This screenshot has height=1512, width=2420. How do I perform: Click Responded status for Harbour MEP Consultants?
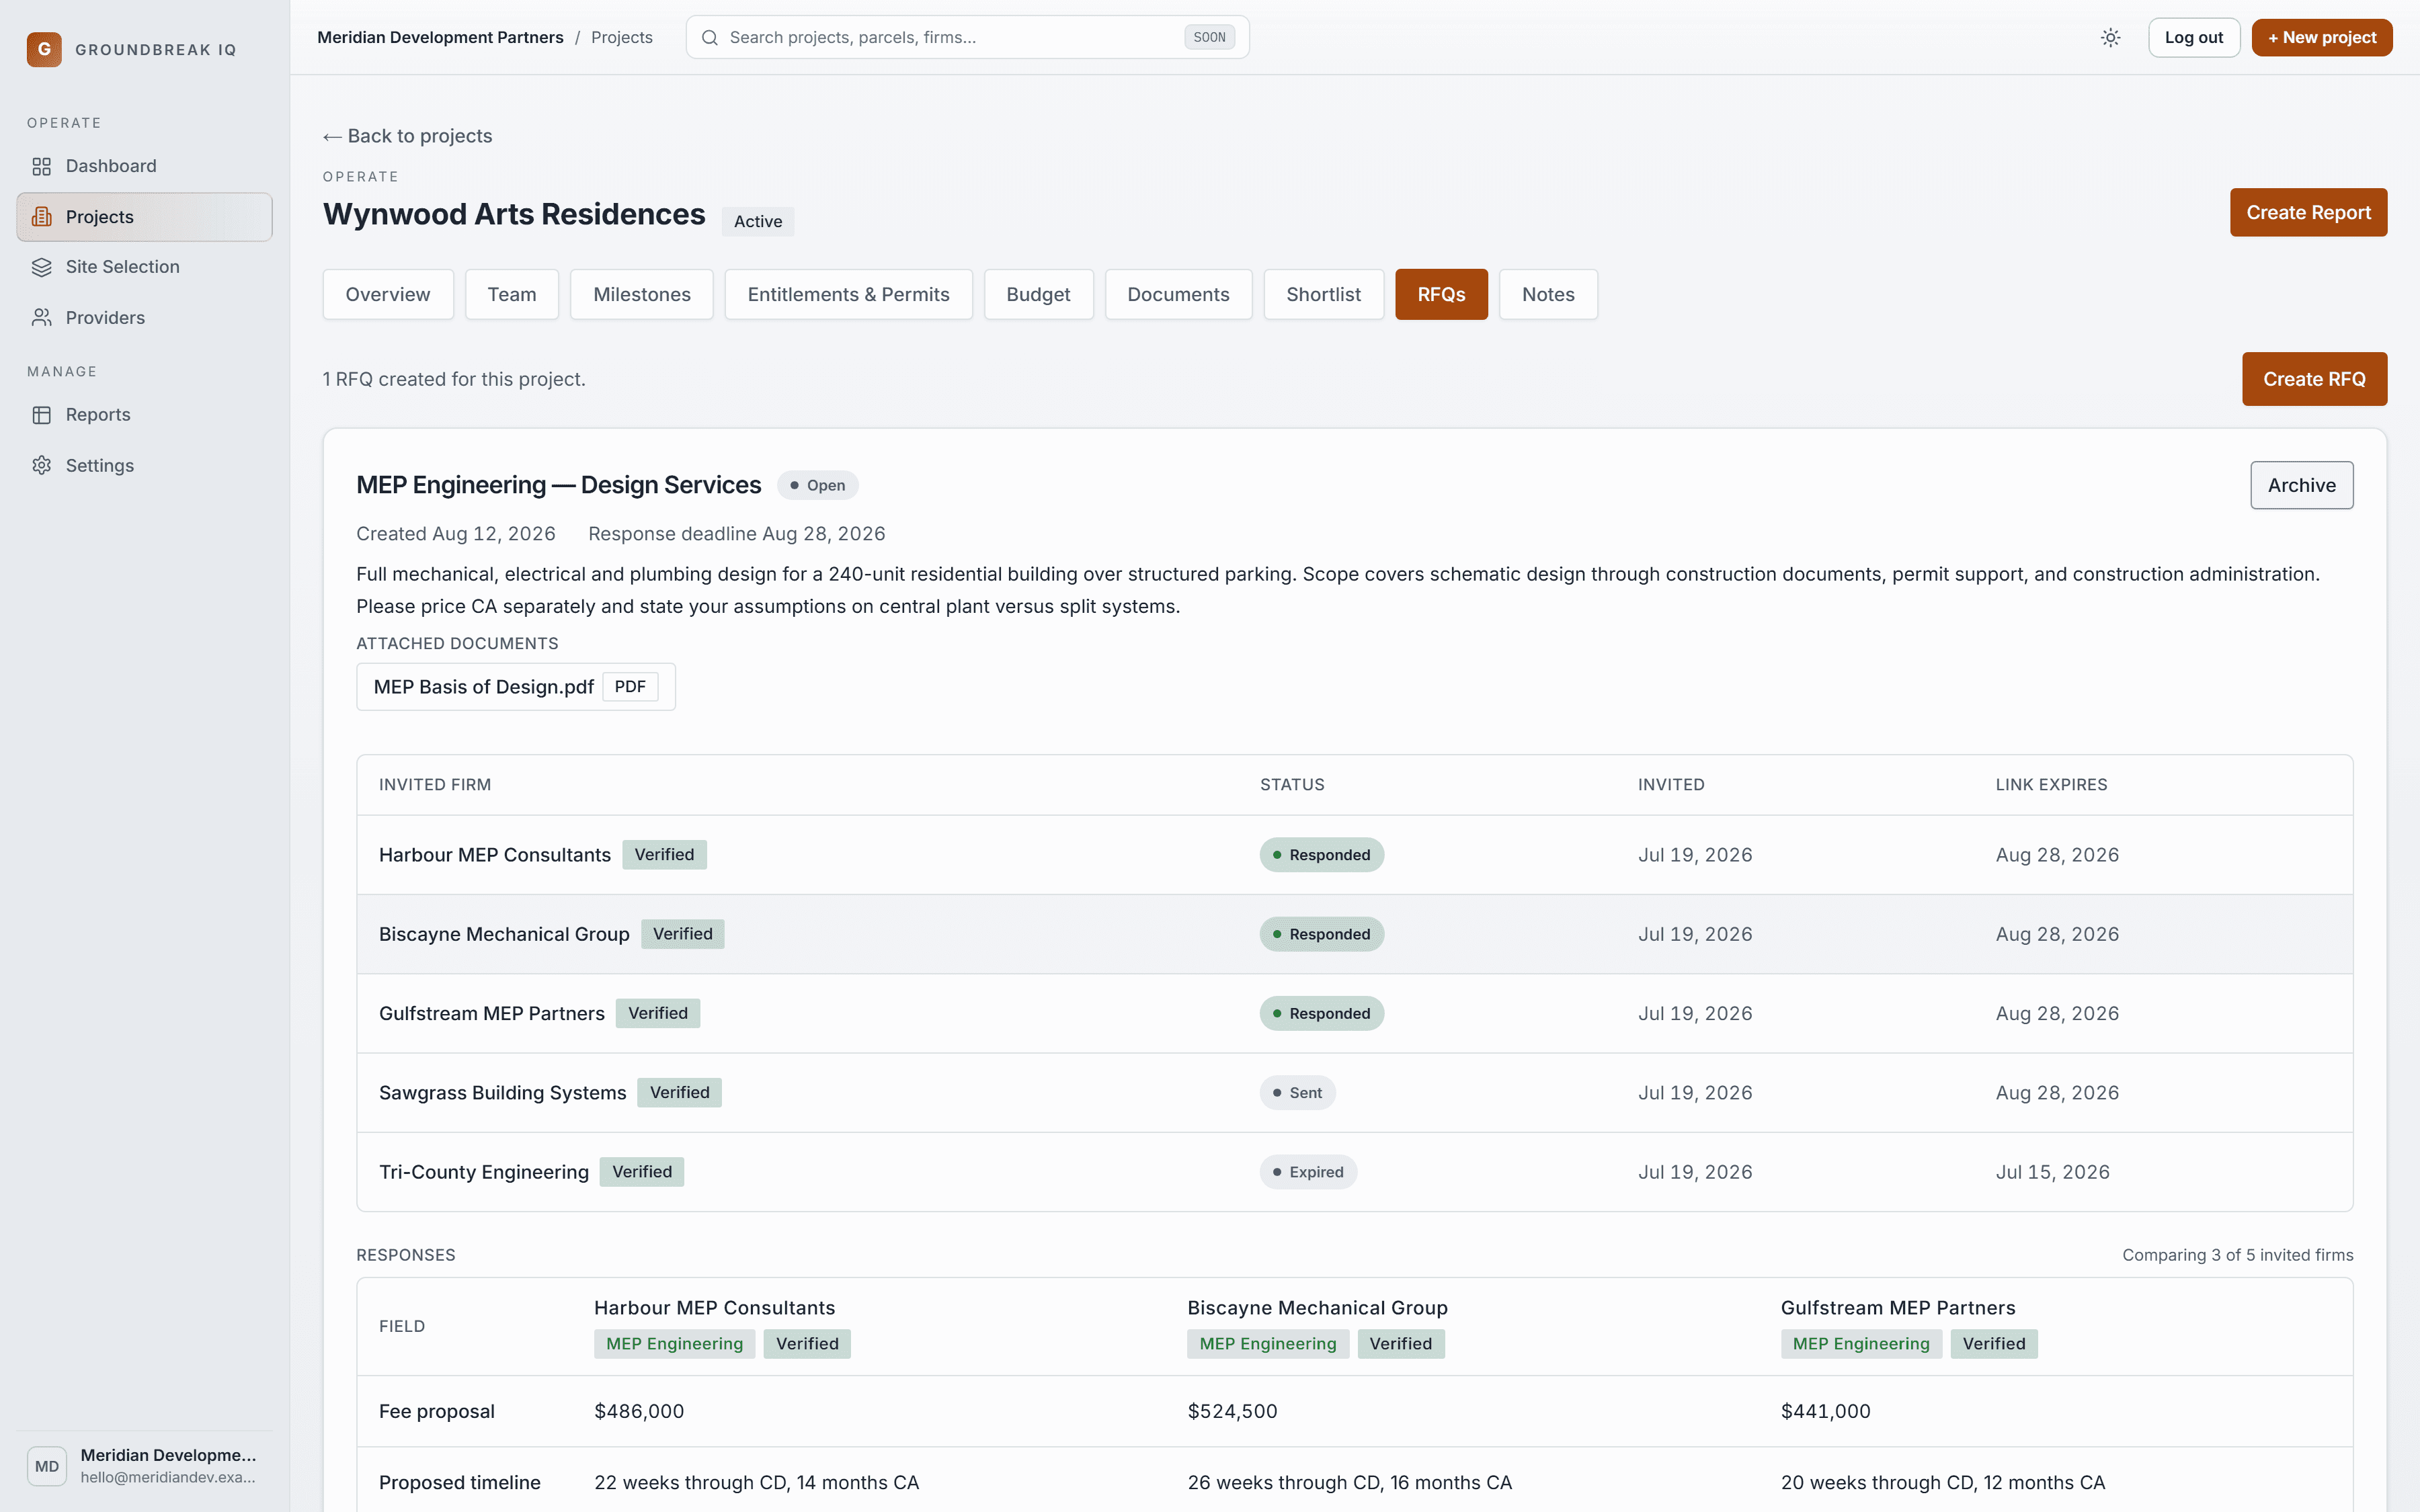[1321, 855]
